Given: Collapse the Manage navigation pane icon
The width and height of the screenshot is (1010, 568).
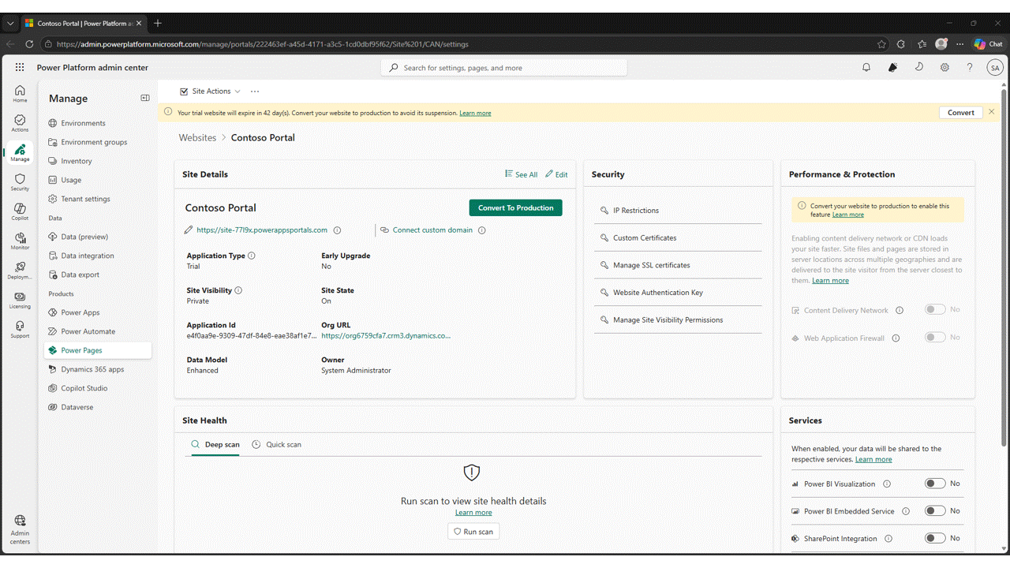Looking at the screenshot, I should tap(145, 98).
